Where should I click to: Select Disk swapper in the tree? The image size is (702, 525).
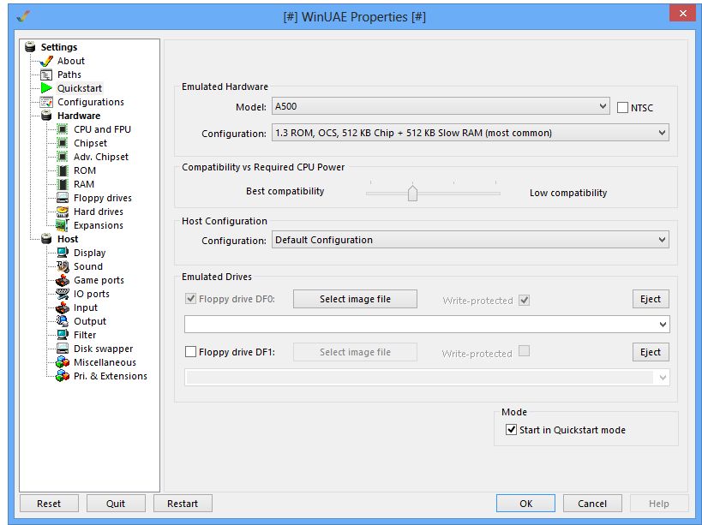[103, 349]
